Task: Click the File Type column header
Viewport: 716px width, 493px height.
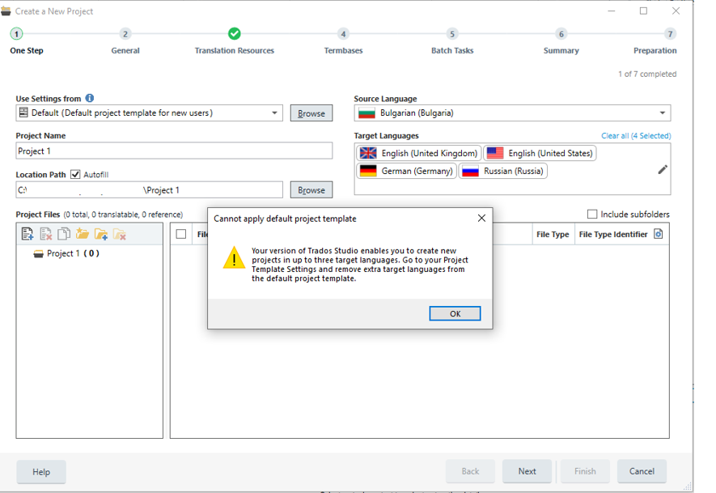Action: 553,235
